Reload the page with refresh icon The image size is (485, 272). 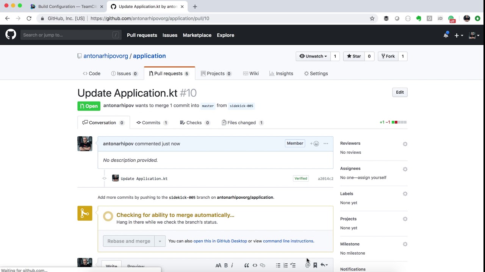pyautogui.click(x=29, y=18)
